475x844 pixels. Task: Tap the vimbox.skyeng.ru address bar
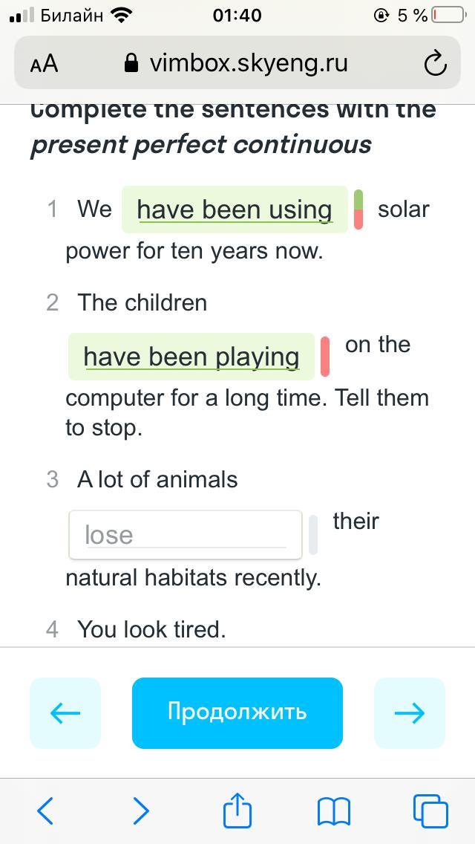248,64
